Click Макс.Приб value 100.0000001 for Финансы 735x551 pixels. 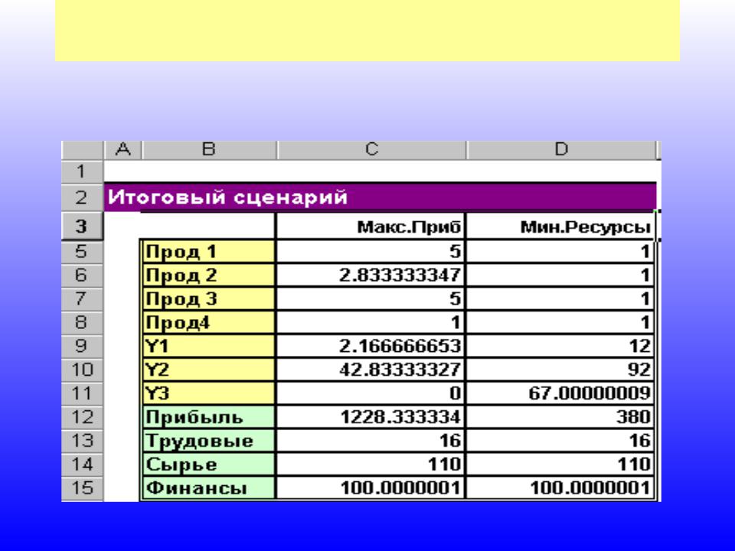[x=371, y=488]
